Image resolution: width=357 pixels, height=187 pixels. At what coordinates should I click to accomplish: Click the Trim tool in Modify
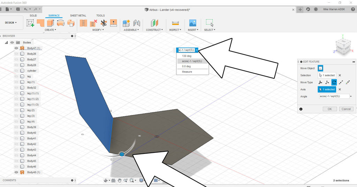click(83, 23)
